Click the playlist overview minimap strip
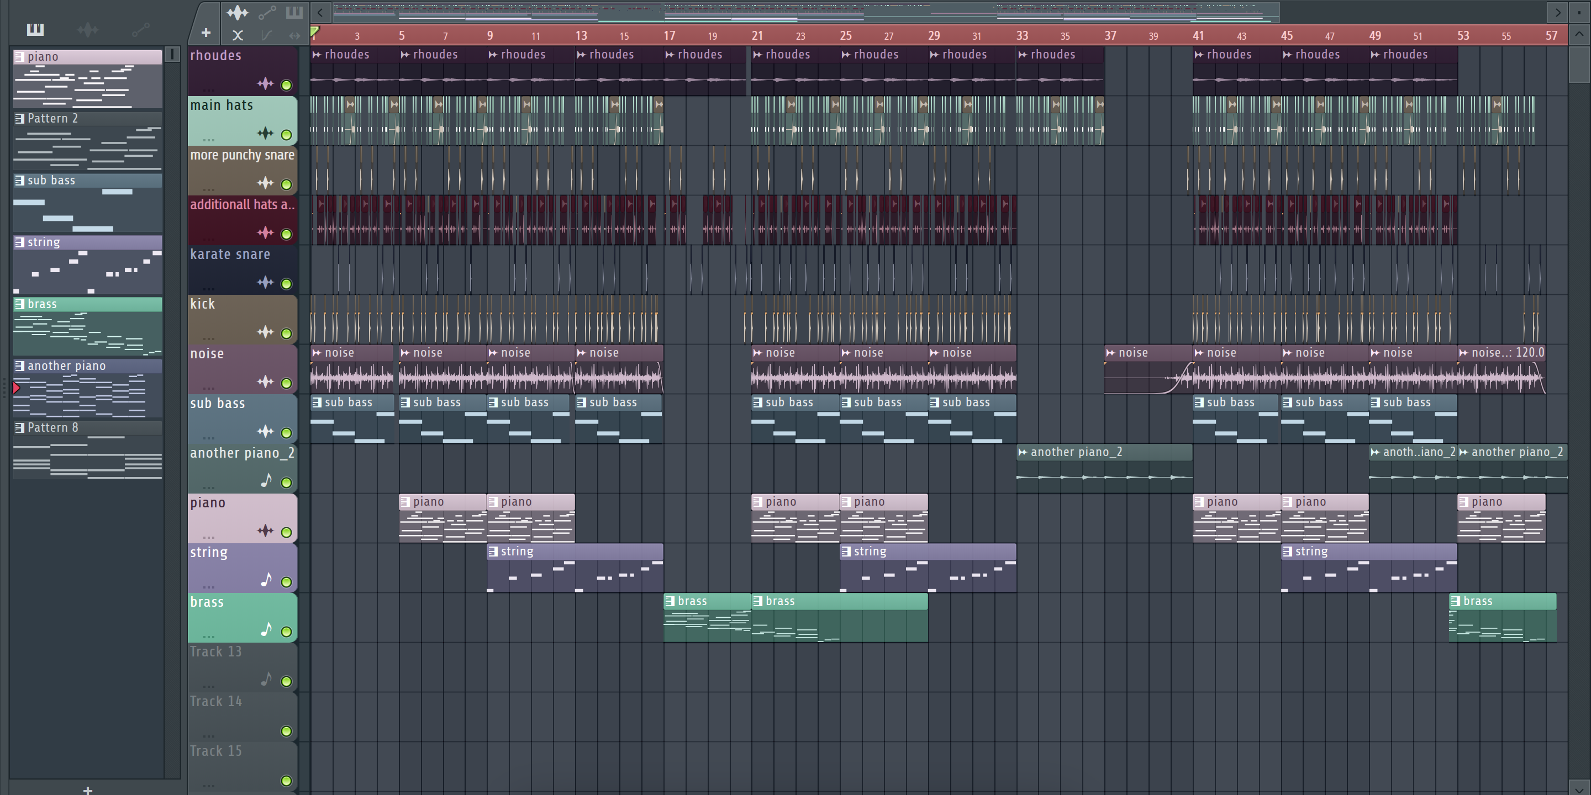The image size is (1591, 795). 805,12
